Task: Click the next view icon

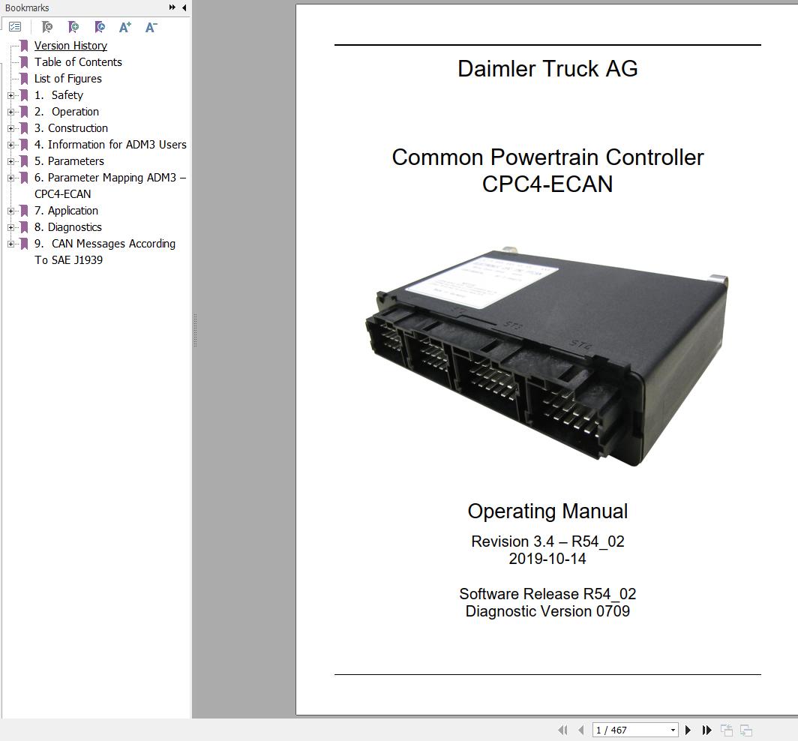Action: tap(746, 730)
